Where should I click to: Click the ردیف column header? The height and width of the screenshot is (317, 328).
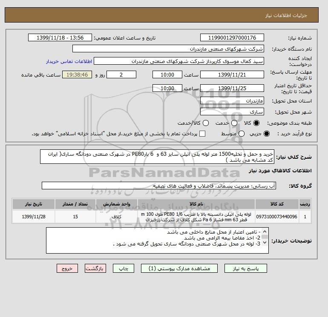tap(305, 204)
